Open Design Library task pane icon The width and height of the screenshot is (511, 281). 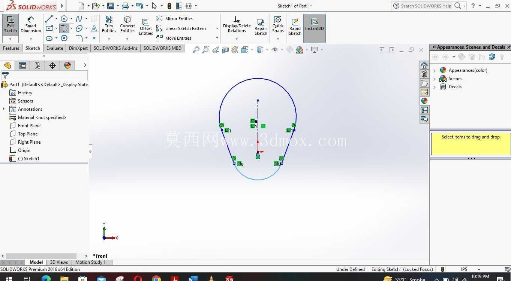tap(424, 74)
